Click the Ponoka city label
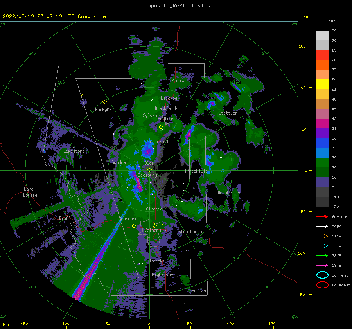Viewport: 352px width, 329px height. 178,81
